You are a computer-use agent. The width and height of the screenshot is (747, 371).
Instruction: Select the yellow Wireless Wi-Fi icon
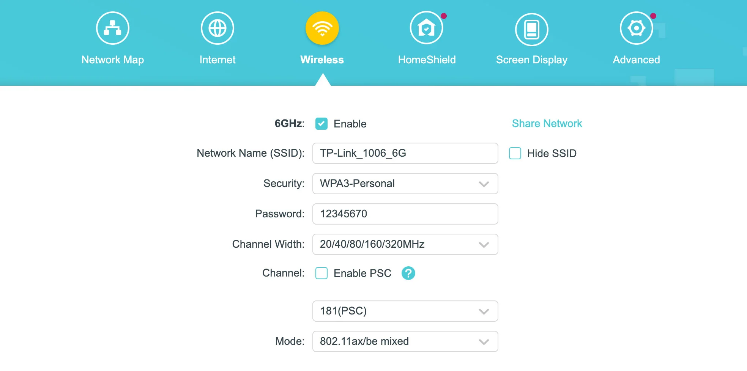322,28
